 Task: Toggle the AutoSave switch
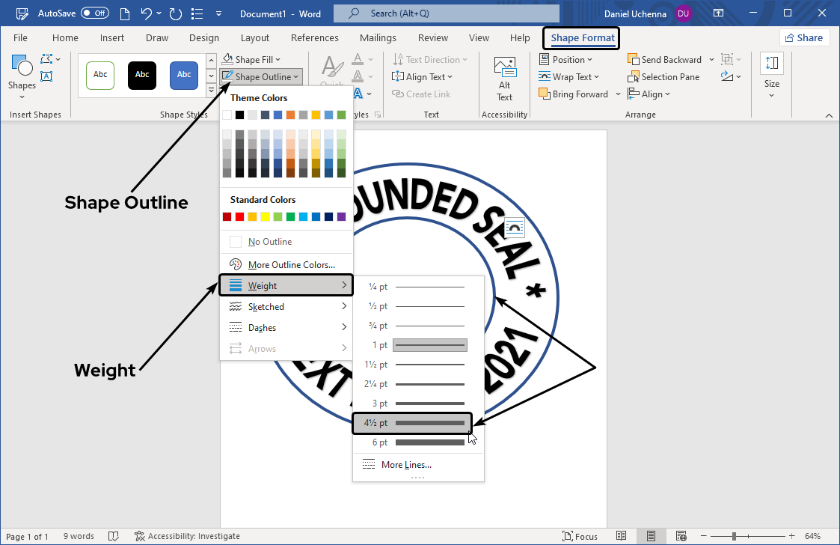[95, 13]
